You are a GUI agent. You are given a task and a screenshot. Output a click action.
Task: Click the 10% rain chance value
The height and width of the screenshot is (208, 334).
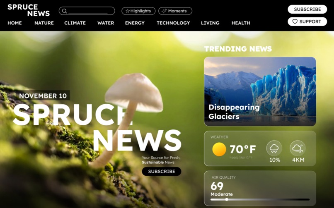pyautogui.click(x=275, y=160)
